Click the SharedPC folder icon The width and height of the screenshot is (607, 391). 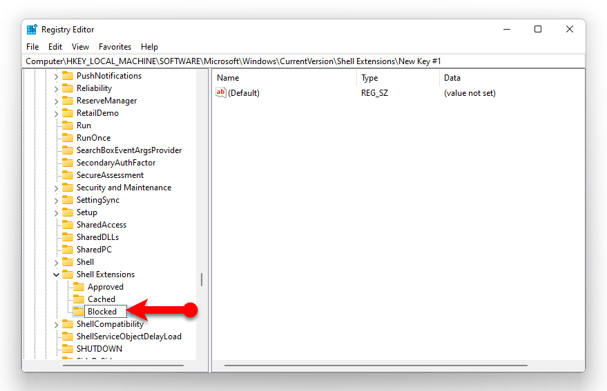[68, 249]
